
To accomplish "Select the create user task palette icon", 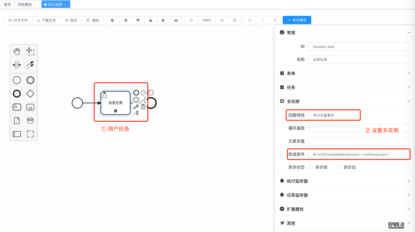I will click(x=17, y=107).
